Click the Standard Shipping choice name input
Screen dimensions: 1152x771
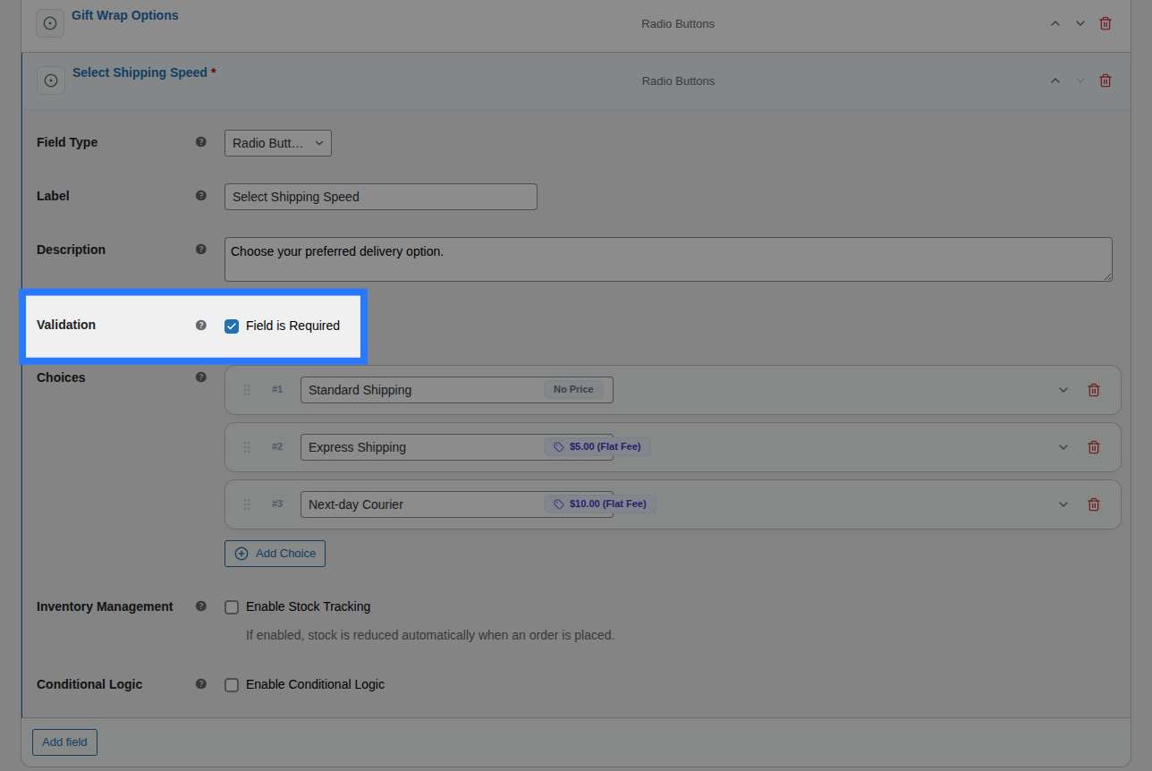457,390
